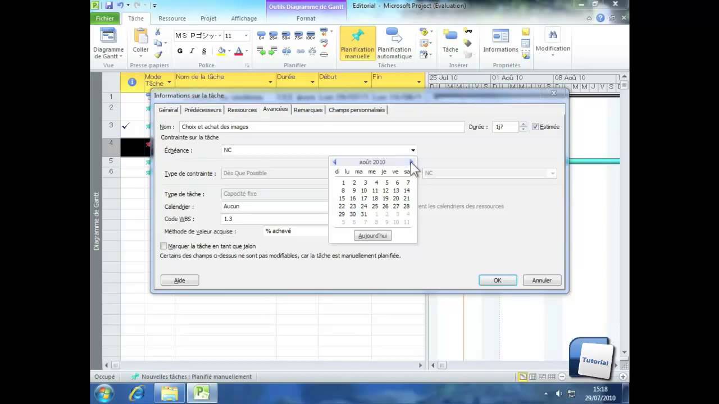Open the Prédécesseurs dialog tab

pyautogui.click(x=203, y=110)
